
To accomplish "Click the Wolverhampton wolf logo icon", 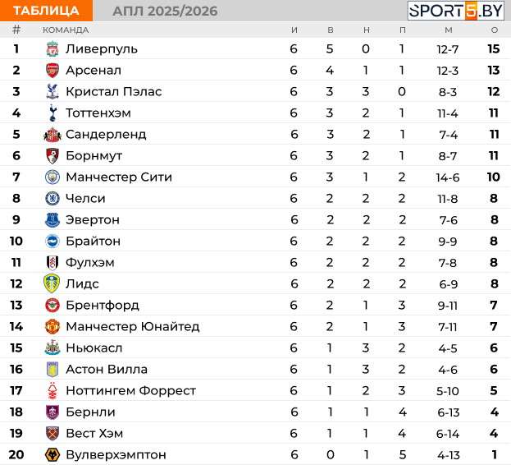I will 52,454.
